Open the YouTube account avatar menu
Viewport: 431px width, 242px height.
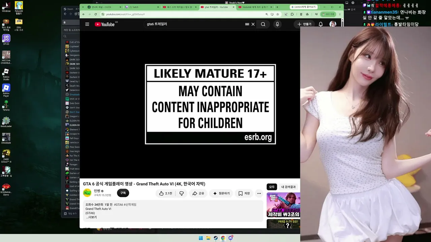333,24
